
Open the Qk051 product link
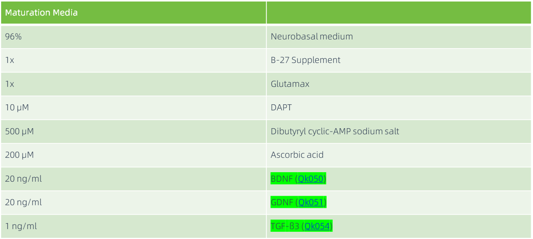[x=311, y=203]
